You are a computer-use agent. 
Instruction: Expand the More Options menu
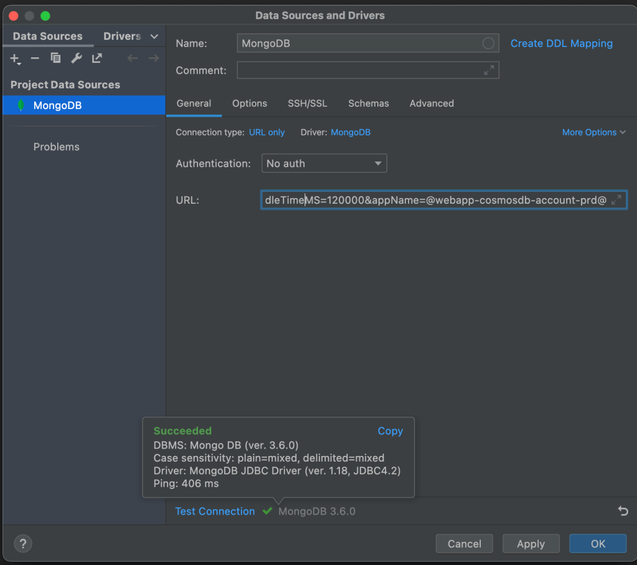coord(593,133)
